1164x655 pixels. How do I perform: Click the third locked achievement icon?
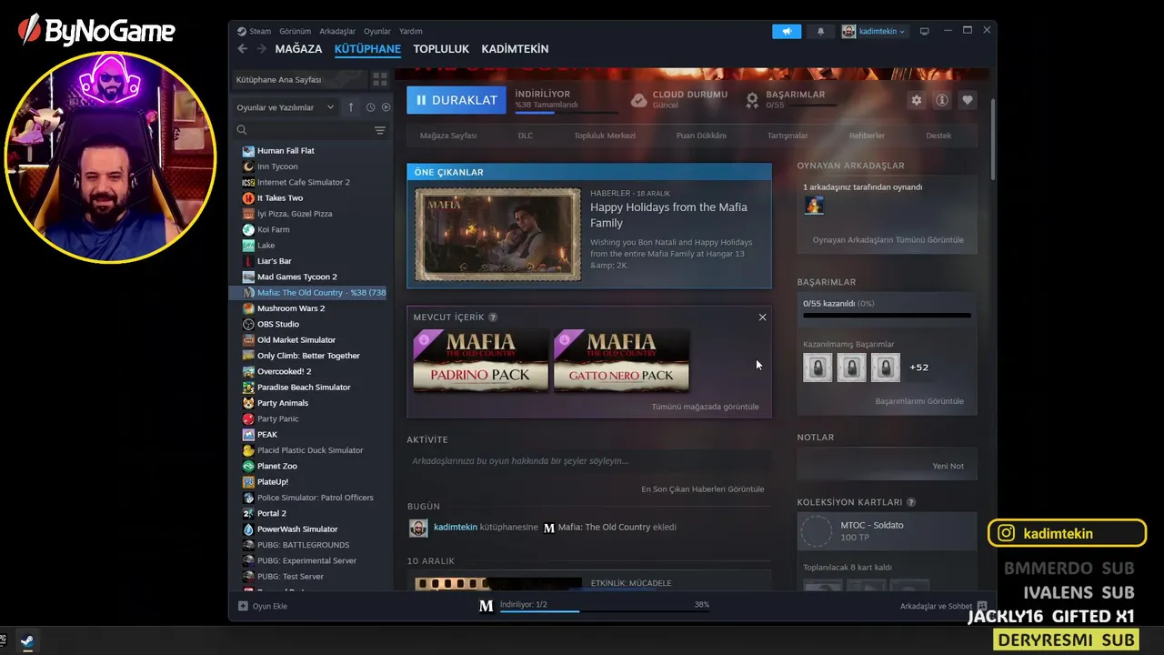pos(886,368)
